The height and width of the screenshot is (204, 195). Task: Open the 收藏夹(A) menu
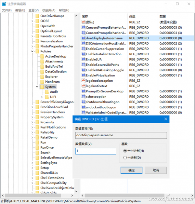pos(49,10)
